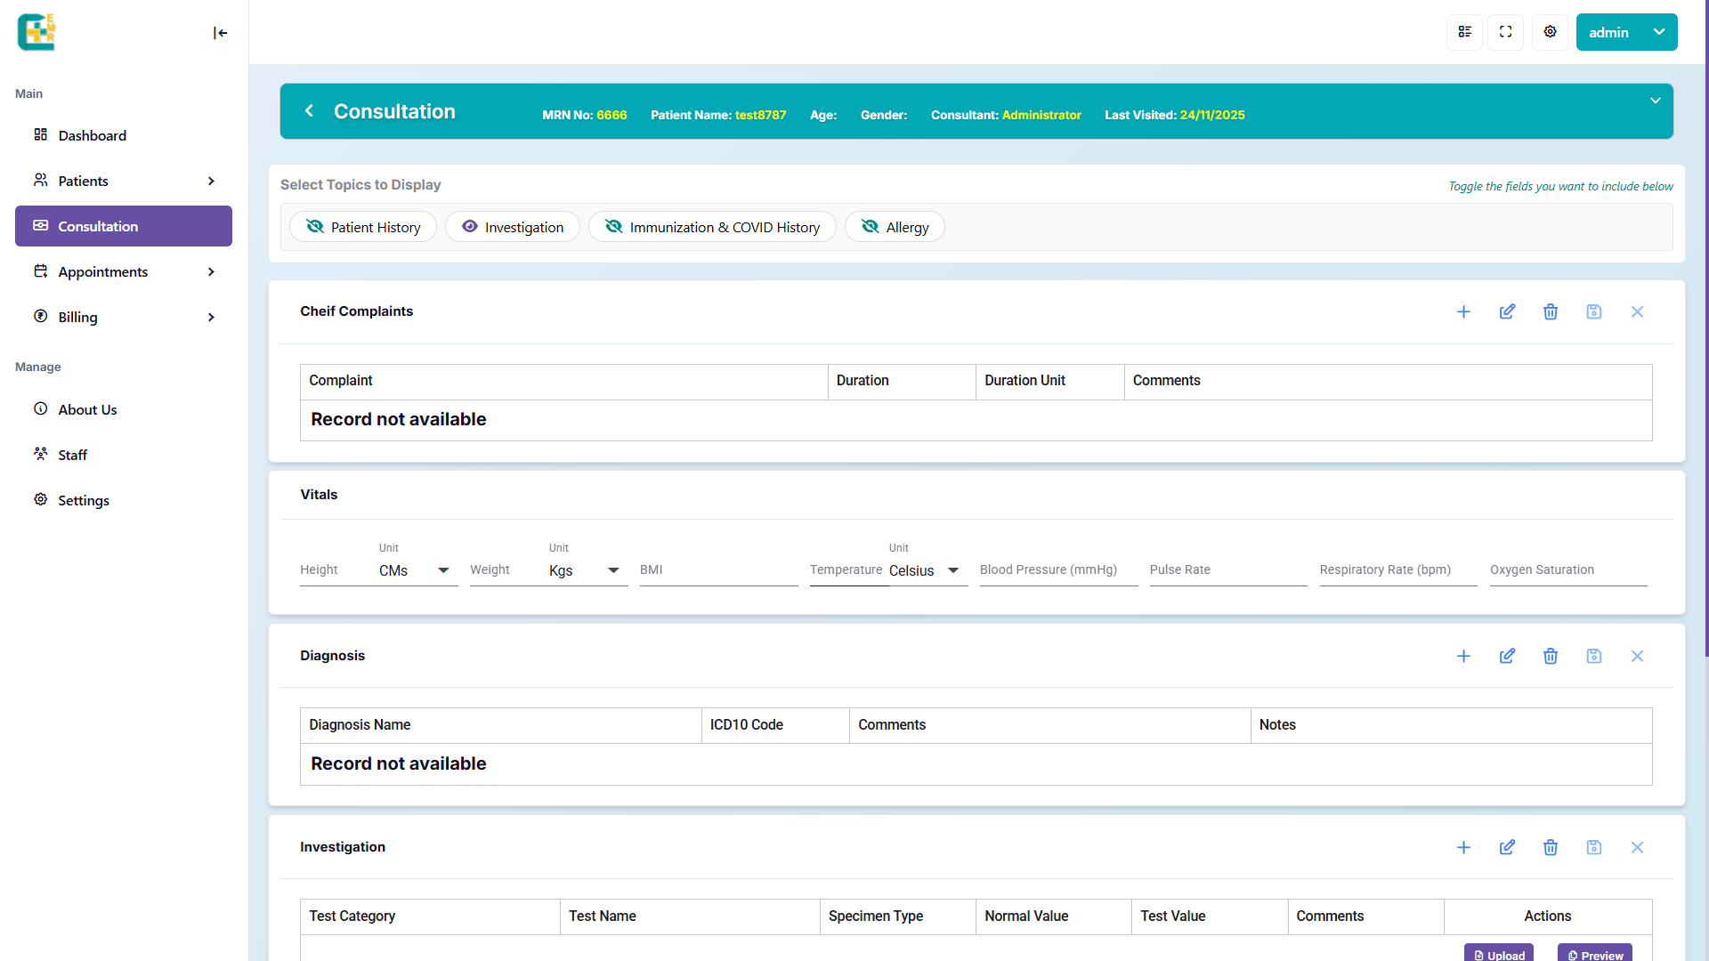
Task: Toggle Patient History topic visibility
Action: (362, 227)
